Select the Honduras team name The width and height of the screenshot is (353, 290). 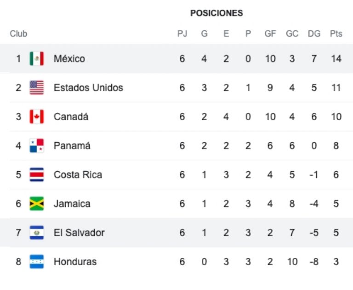pos(75,262)
